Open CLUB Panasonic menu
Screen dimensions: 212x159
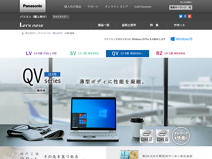point(143,7)
